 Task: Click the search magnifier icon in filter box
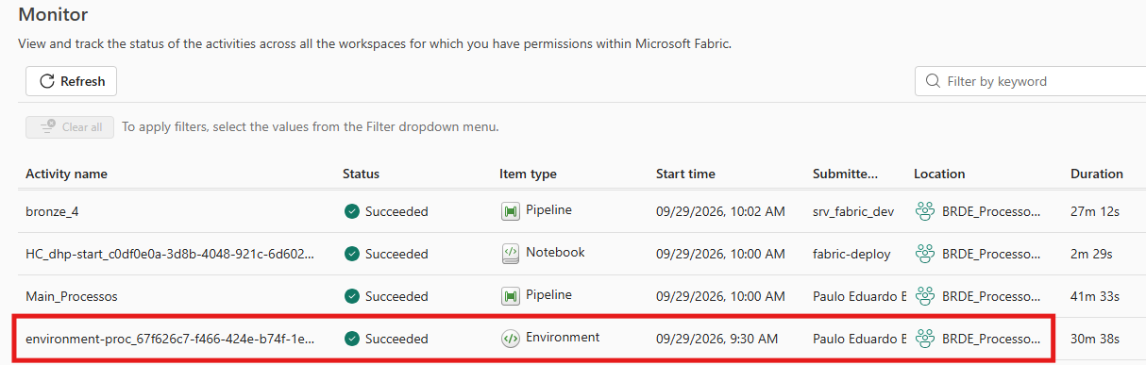934,81
